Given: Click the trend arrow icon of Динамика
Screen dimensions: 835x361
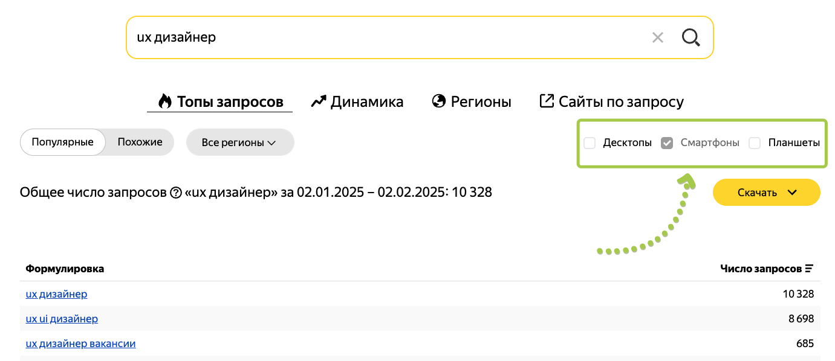Looking at the screenshot, I should 319,101.
